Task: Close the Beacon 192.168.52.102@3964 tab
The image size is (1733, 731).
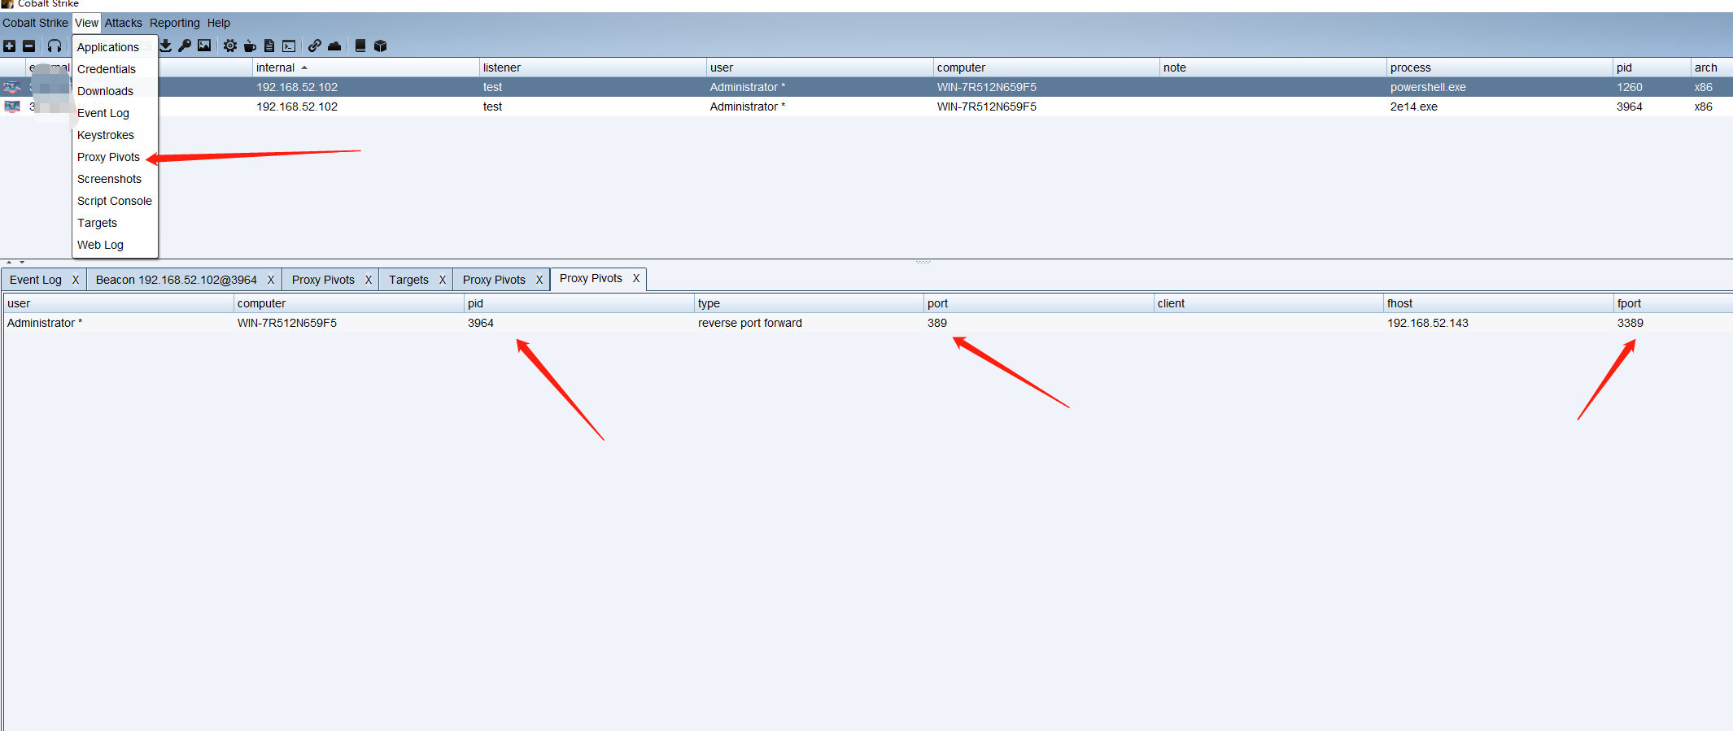Action: point(271,280)
